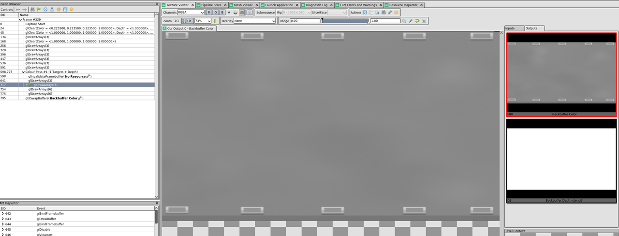Open the Resource Inspector tab
The height and width of the screenshot is (236, 619).
tap(404, 5)
